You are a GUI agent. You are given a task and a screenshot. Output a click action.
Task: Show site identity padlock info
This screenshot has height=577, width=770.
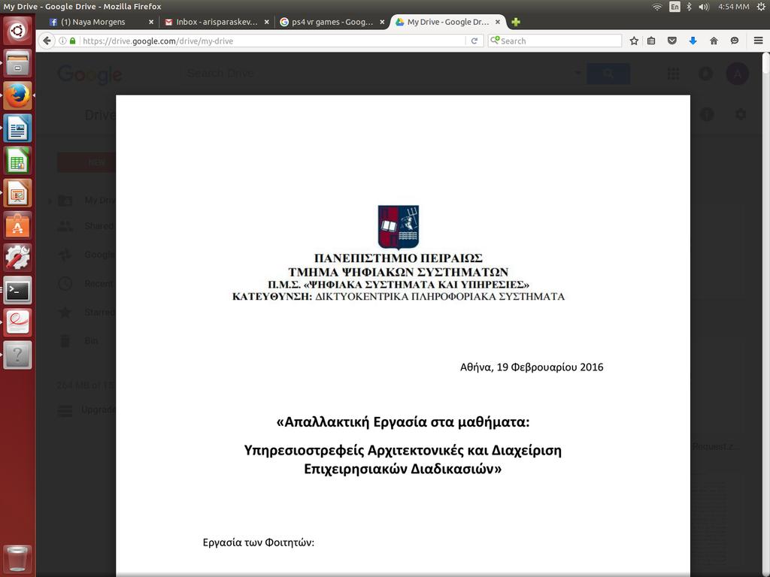click(x=73, y=41)
